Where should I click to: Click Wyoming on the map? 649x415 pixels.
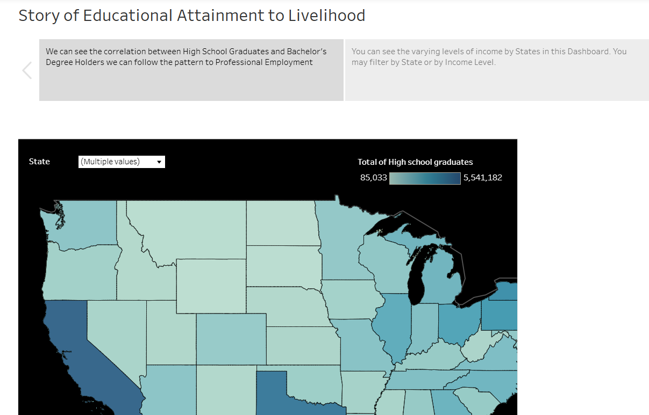coord(211,286)
